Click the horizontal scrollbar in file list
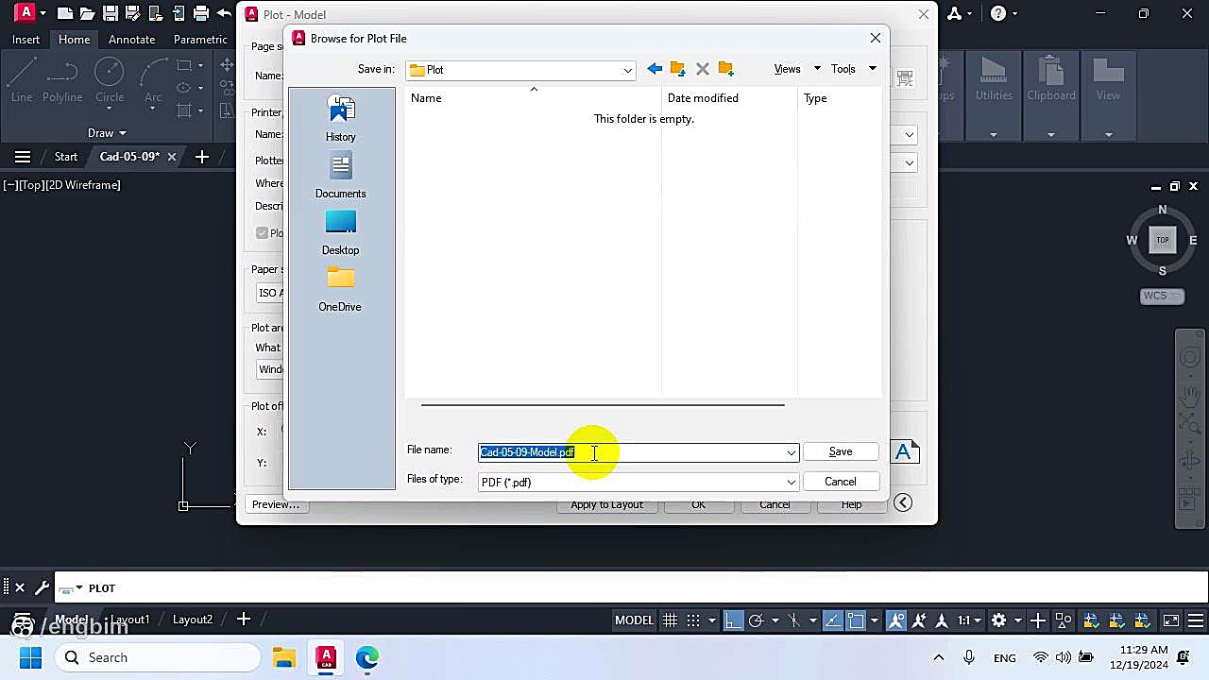Viewport: 1209px width, 680px height. point(603,404)
